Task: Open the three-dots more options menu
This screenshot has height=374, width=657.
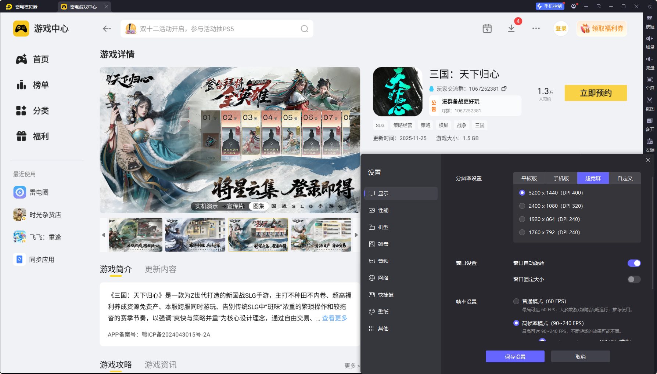Action: pos(536,29)
